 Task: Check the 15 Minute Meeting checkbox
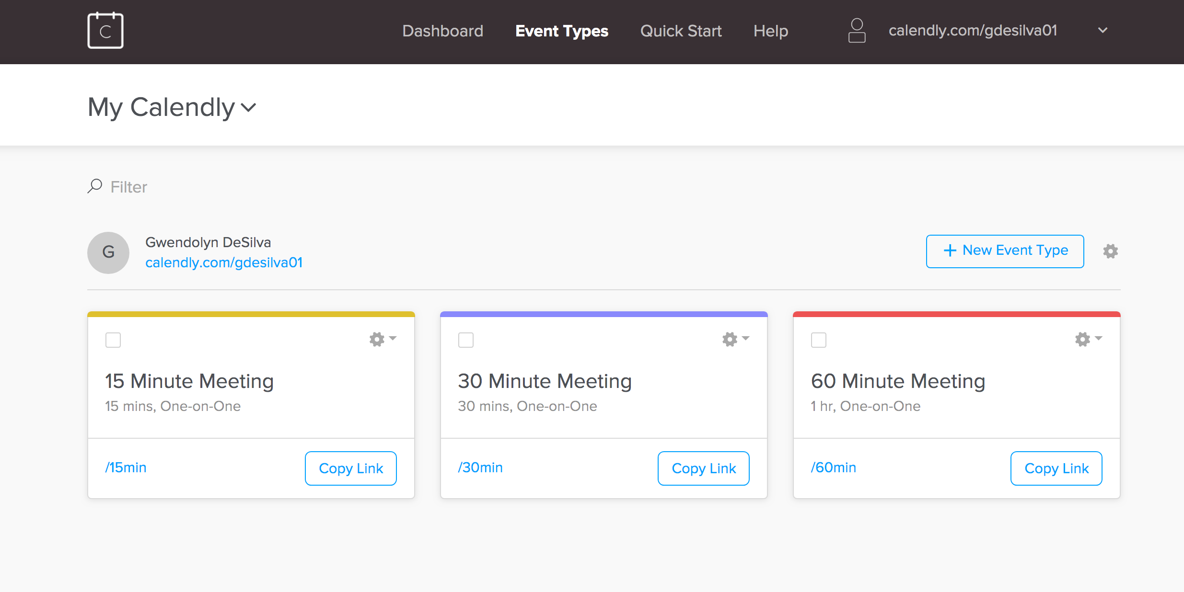(x=113, y=340)
